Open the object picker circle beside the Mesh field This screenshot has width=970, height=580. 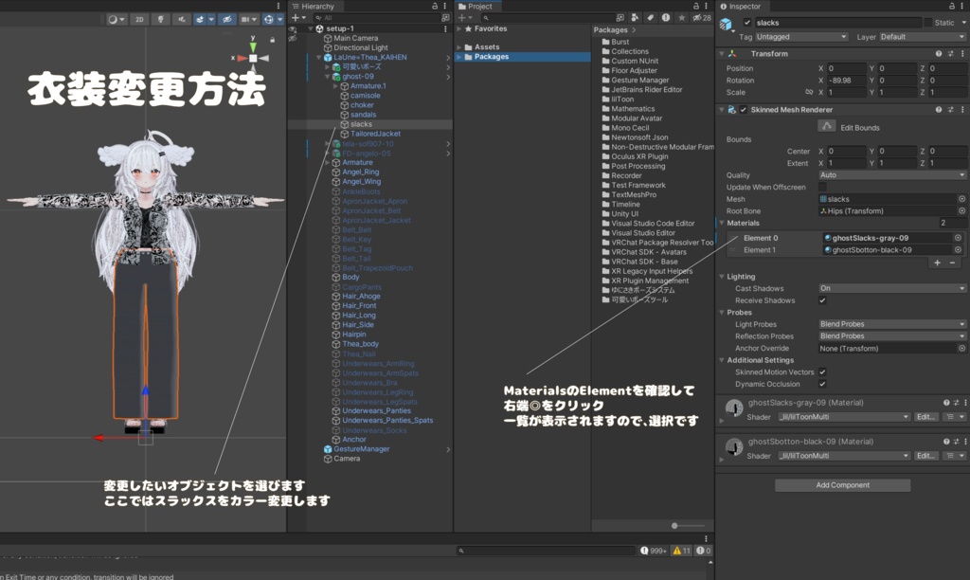tap(962, 199)
